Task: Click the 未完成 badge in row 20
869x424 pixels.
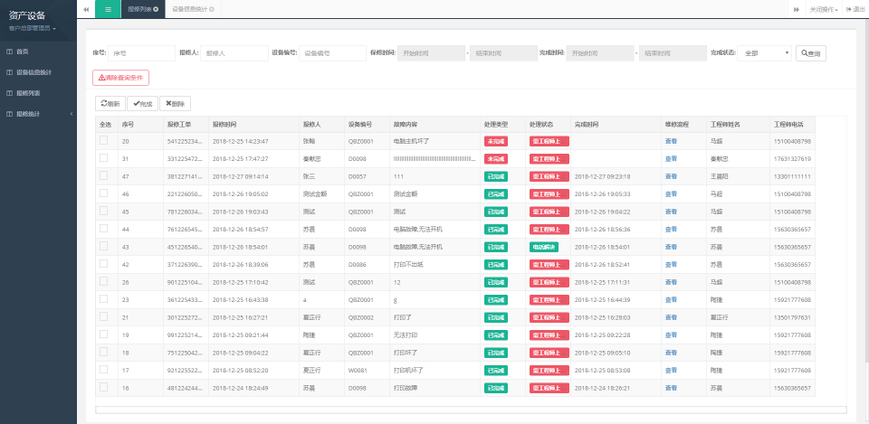Action: [496, 141]
